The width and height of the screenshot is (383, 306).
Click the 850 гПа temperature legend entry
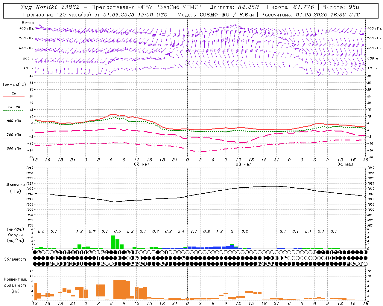pos(14,121)
